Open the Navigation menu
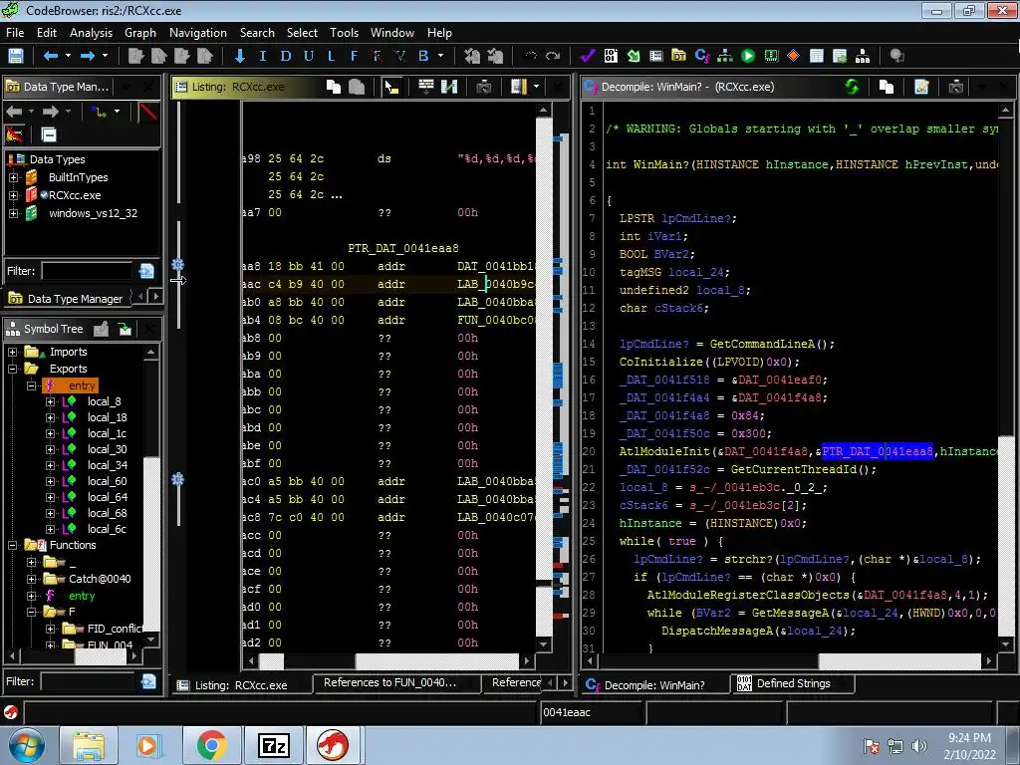This screenshot has width=1020, height=765. (198, 33)
